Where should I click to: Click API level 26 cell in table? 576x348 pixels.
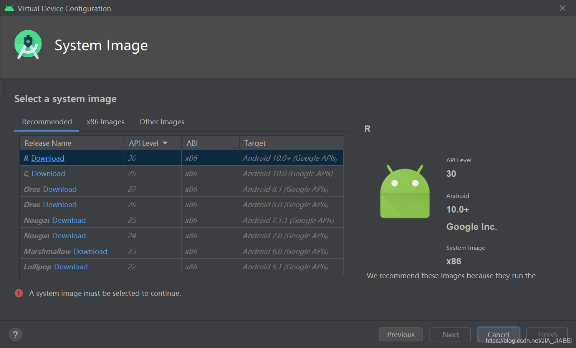point(152,205)
